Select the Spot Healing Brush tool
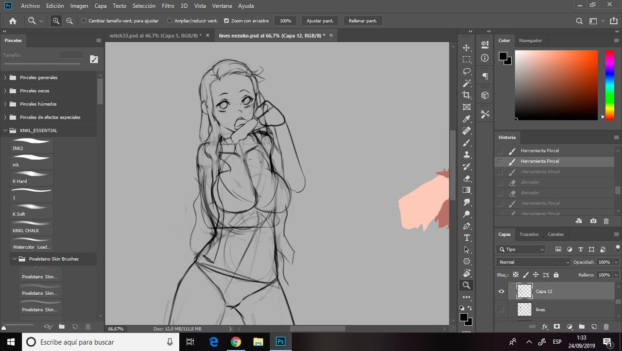Image resolution: width=622 pixels, height=351 pixels. point(466,131)
